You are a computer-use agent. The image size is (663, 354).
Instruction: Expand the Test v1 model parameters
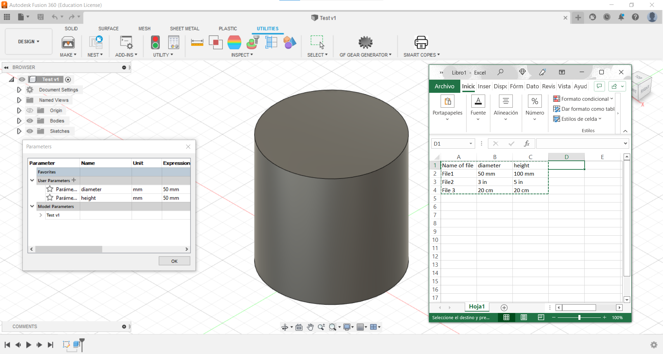tap(41, 215)
